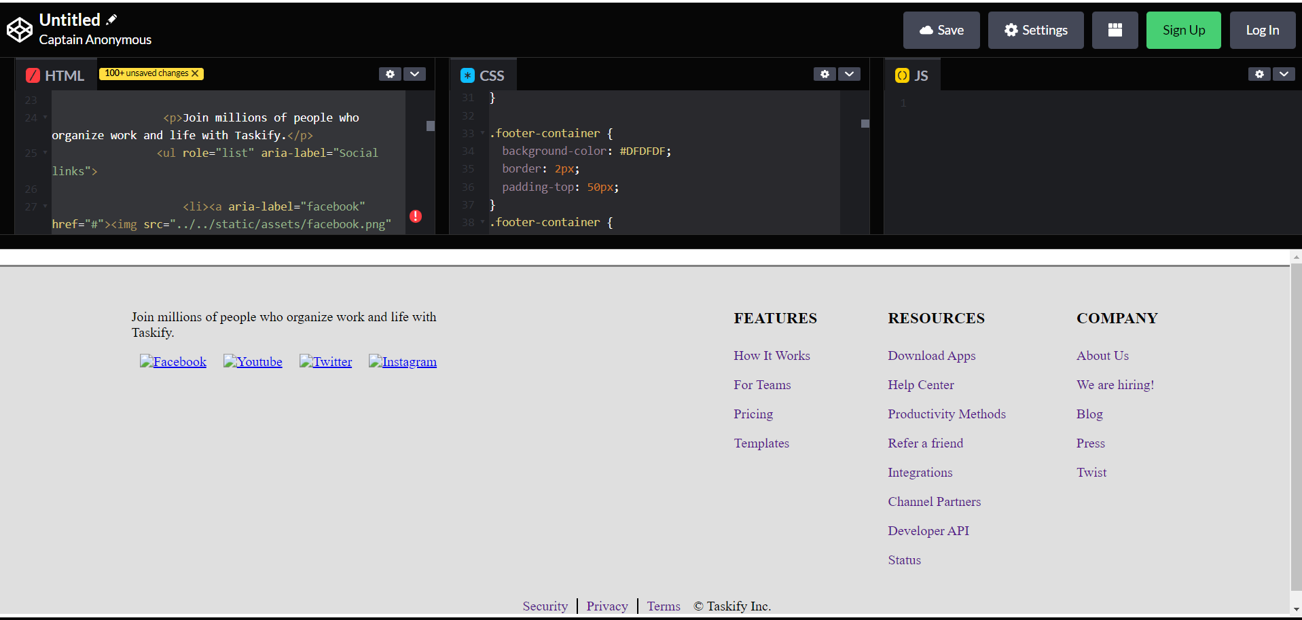
Task: Click the How It Works link
Action: [x=772, y=355]
